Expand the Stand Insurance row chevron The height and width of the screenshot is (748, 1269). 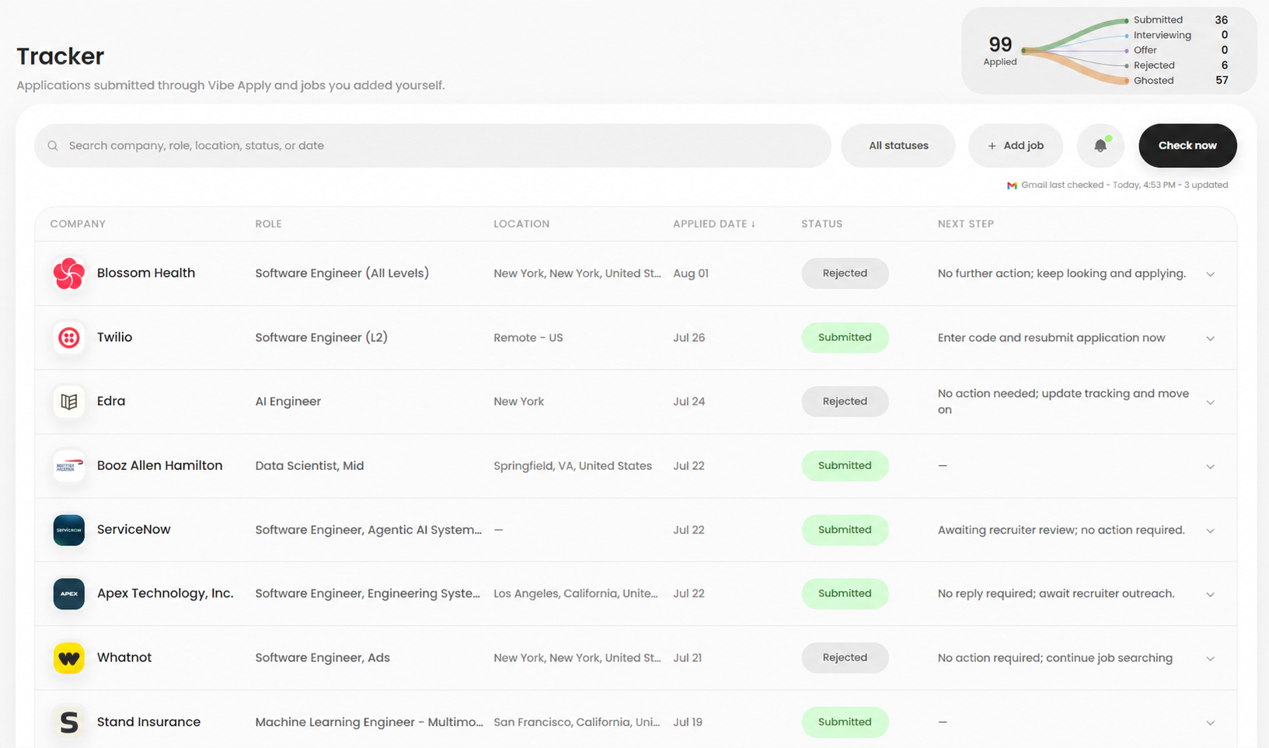pos(1210,723)
